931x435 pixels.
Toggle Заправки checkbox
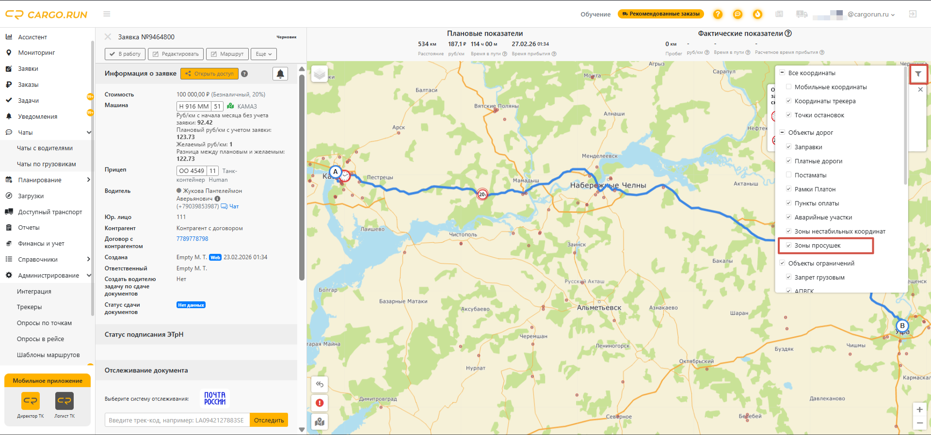pos(788,147)
